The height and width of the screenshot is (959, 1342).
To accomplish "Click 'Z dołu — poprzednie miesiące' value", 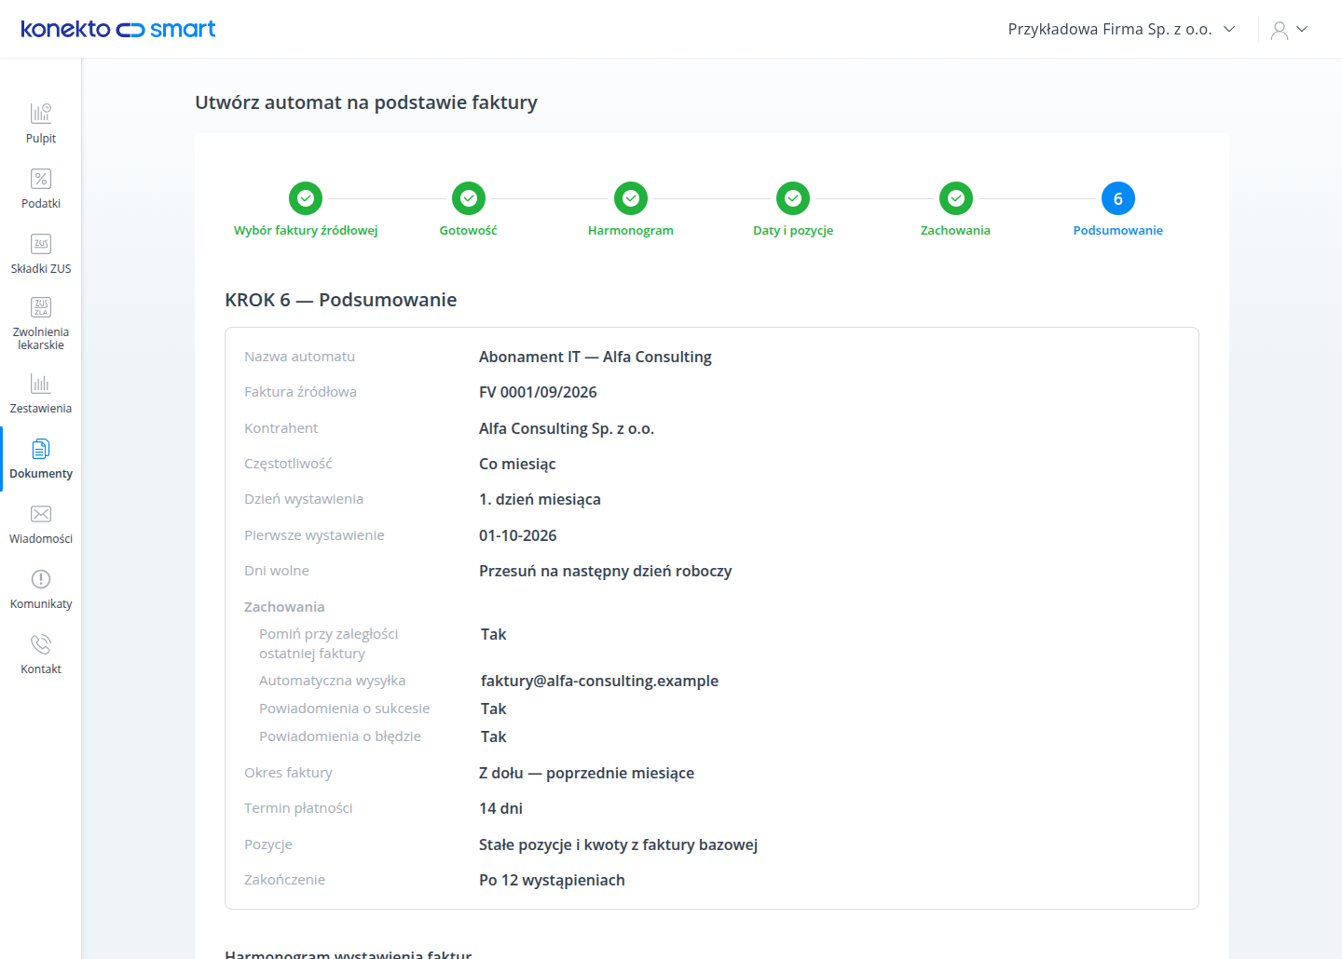I will [x=586, y=773].
